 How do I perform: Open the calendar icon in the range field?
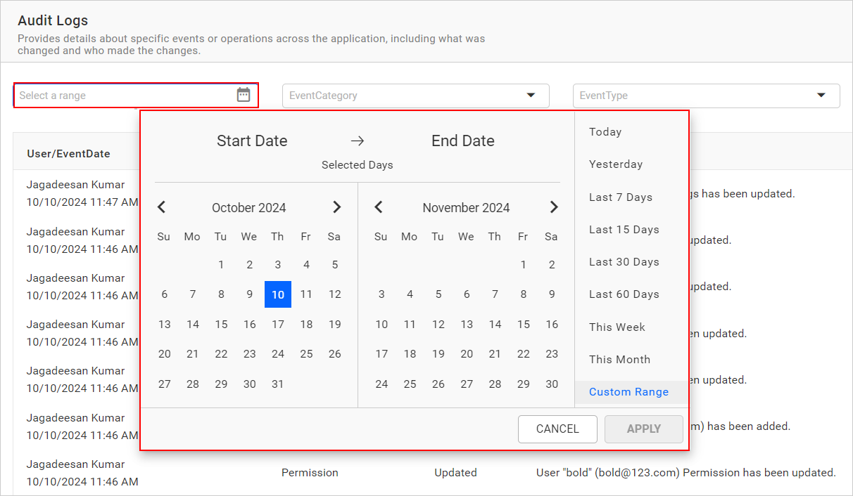coord(244,94)
